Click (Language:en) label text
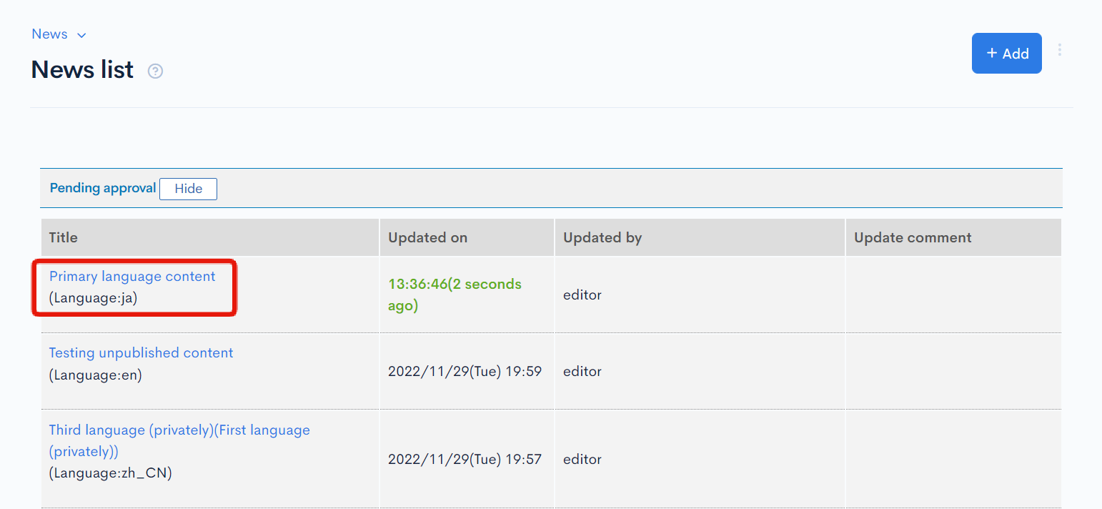The height and width of the screenshot is (509, 1102). pyautogui.click(x=95, y=375)
